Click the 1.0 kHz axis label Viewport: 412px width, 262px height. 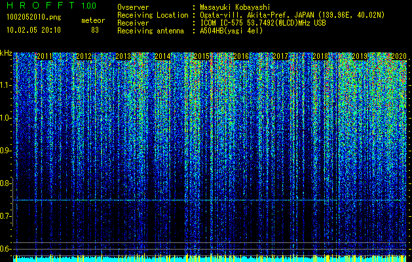coord(6,118)
